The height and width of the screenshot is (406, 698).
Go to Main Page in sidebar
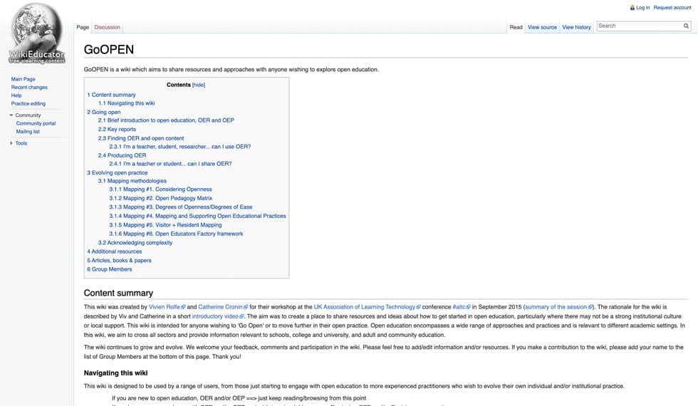point(23,79)
